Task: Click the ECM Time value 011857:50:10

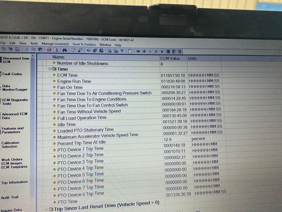Action: click(173, 75)
